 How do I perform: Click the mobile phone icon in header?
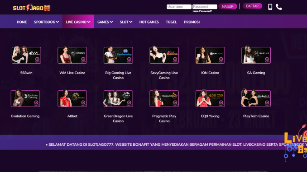point(270,7)
